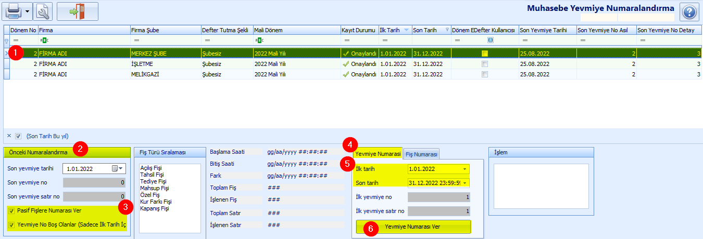
Task: Click the İlk yevmiye satır no input field
Action: coord(439,211)
